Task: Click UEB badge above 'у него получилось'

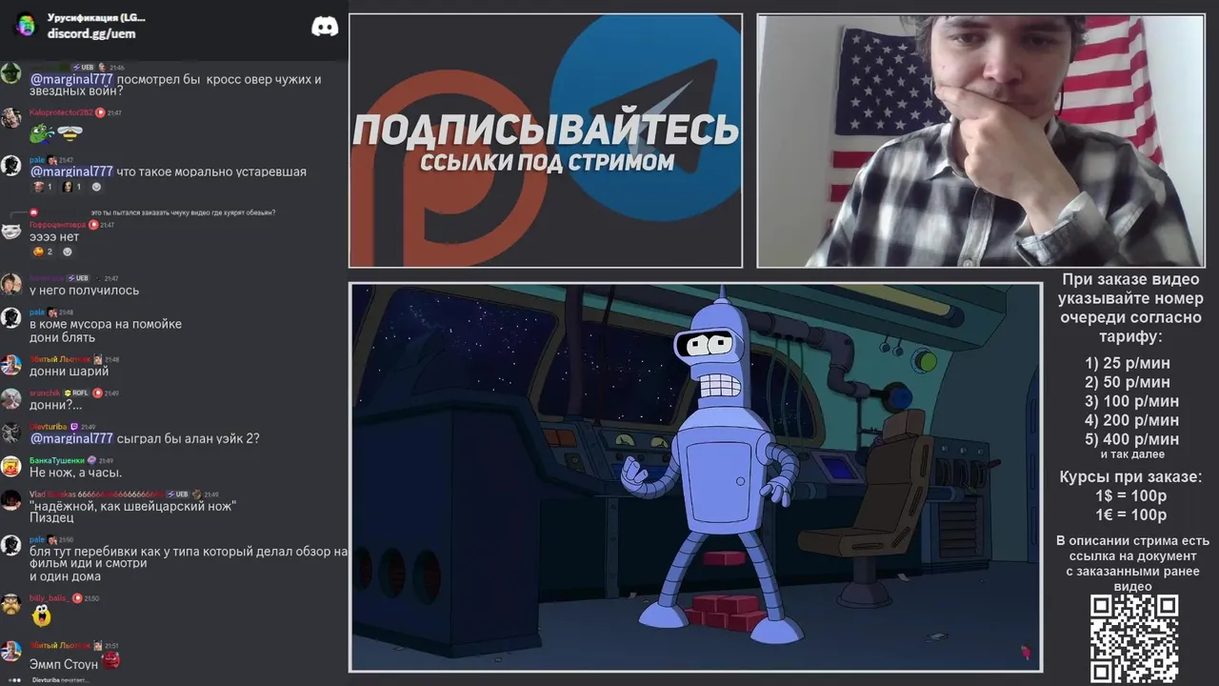Action: pyautogui.click(x=77, y=278)
